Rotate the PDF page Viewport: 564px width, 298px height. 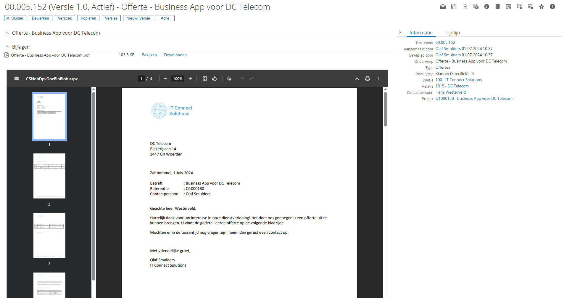pyautogui.click(x=214, y=78)
